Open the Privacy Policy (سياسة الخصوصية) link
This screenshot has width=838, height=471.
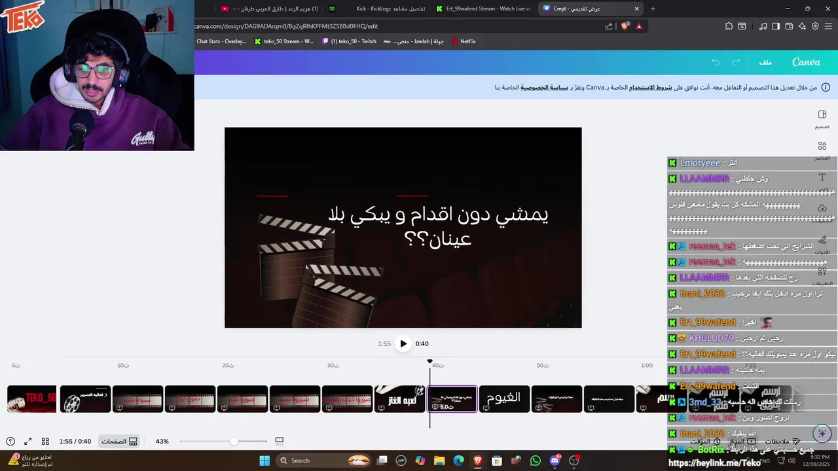pyautogui.click(x=544, y=87)
